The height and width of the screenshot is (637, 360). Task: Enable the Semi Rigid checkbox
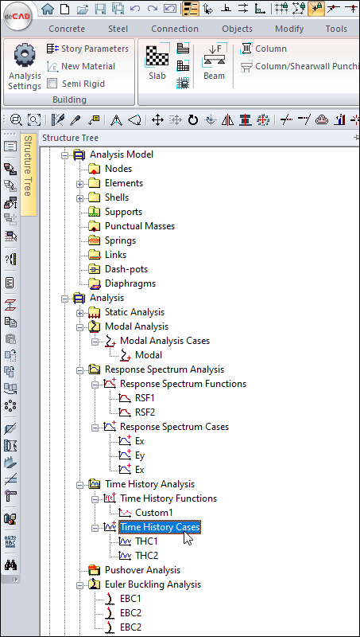[x=52, y=84]
